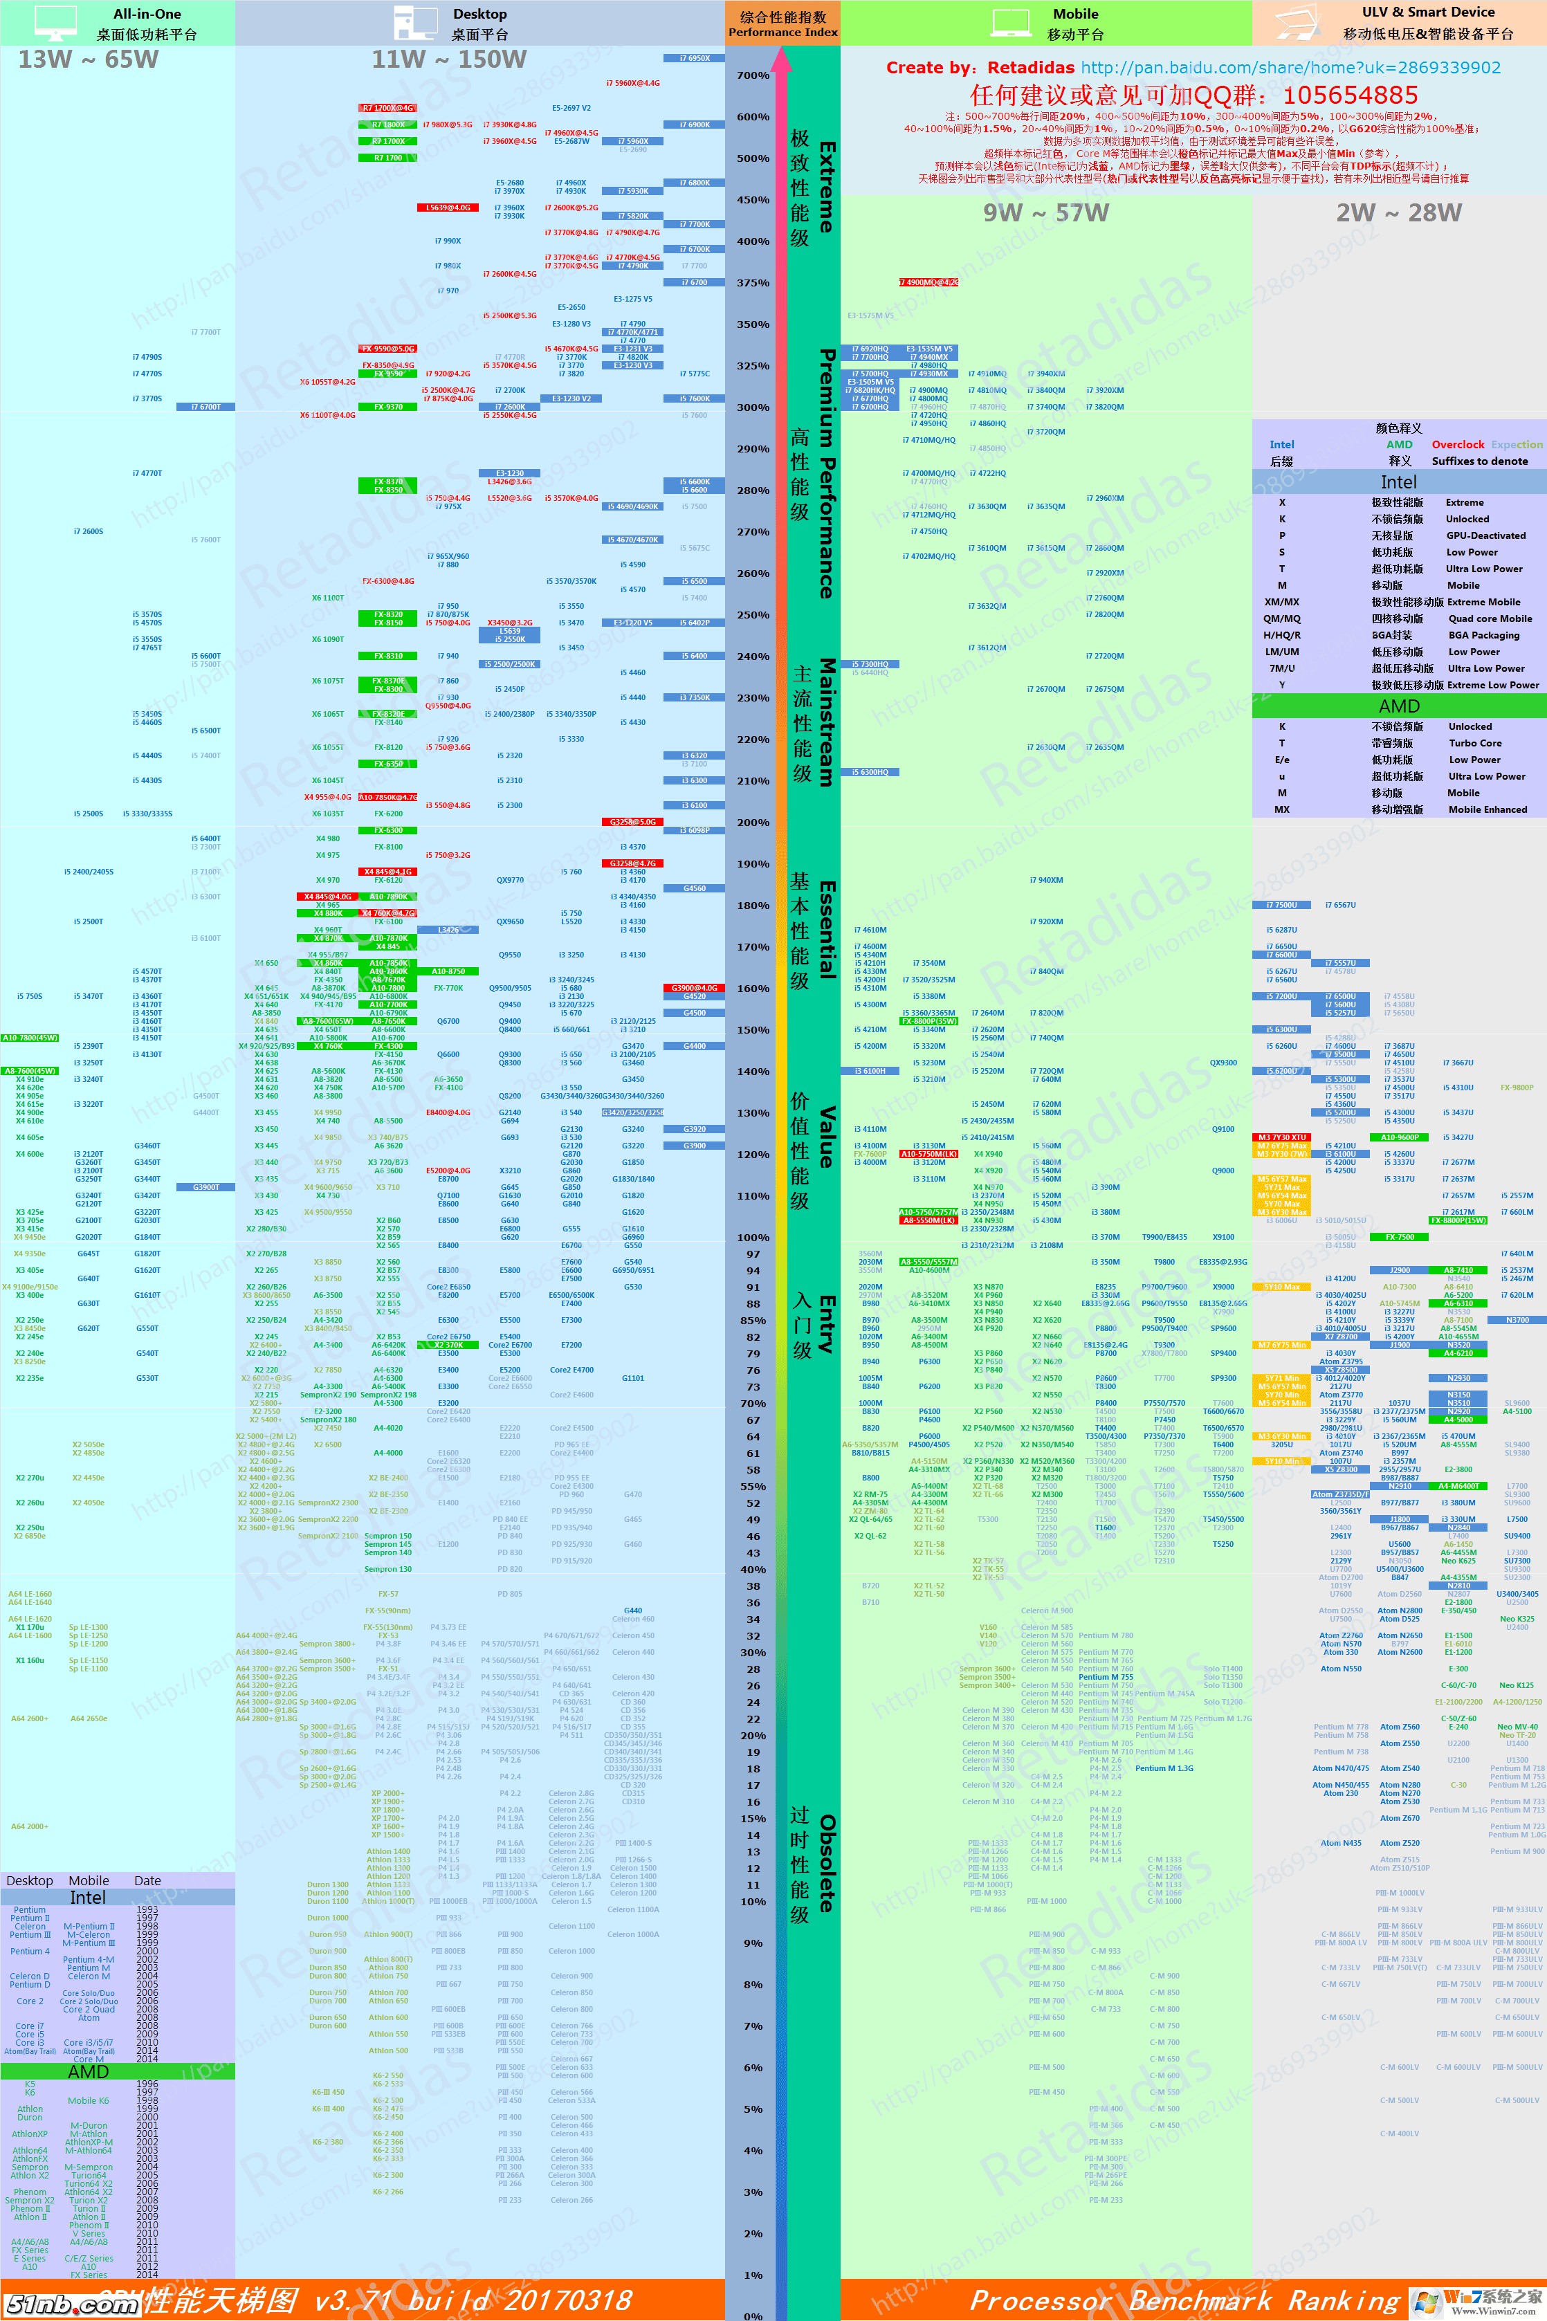Screen dimensions: 1547x2321
Task: Click the 'Extreme' tier label
Action: (x=827, y=186)
